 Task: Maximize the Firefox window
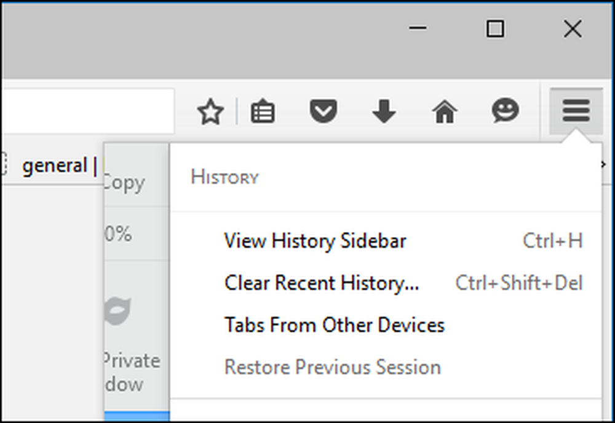(495, 29)
